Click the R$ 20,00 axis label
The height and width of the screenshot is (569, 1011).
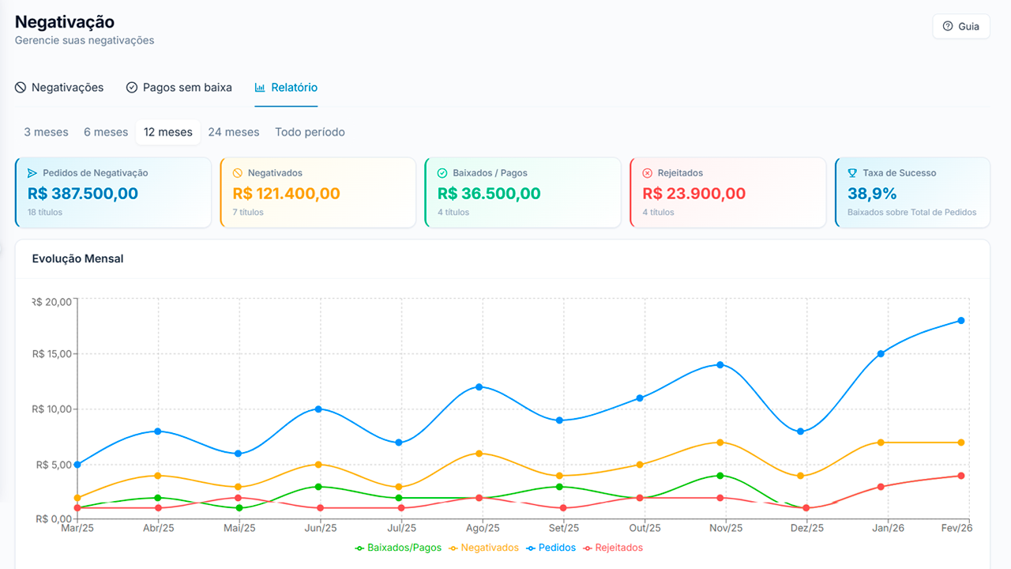pyautogui.click(x=52, y=301)
